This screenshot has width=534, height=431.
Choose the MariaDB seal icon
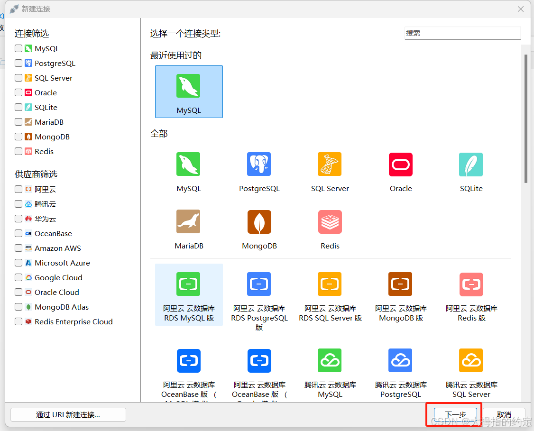pos(188,221)
